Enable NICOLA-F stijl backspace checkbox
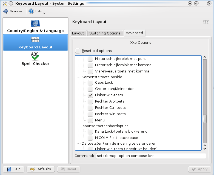214x175 pixels. point(90,138)
